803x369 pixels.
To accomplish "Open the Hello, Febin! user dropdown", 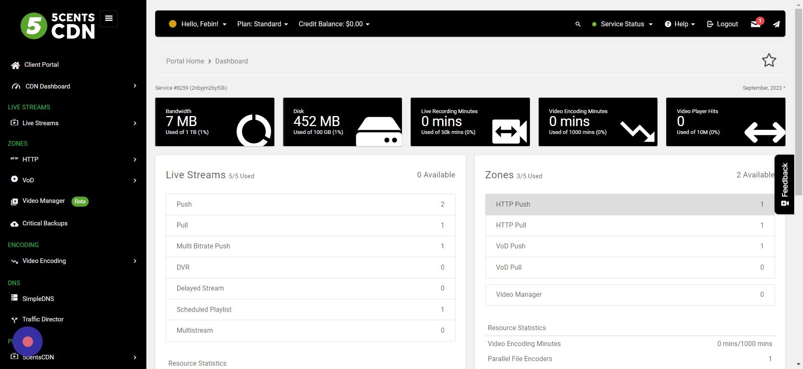I will coord(204,24).
